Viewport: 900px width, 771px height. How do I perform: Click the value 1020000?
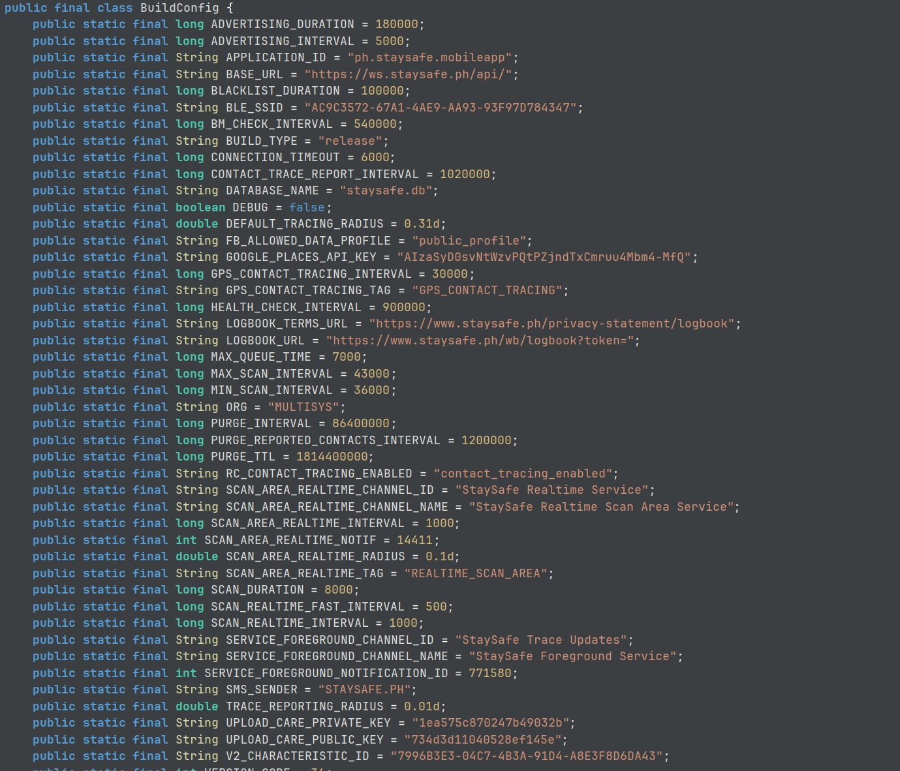(x=465, y=174)
